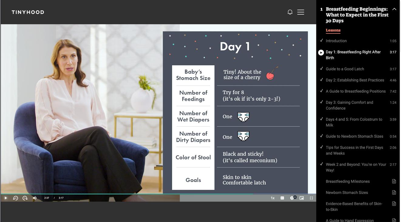This screenshot has width=401, height=222.
Task: Click checkmark beside Week 2 and Beyond
Action: click(x=321, y=164)
